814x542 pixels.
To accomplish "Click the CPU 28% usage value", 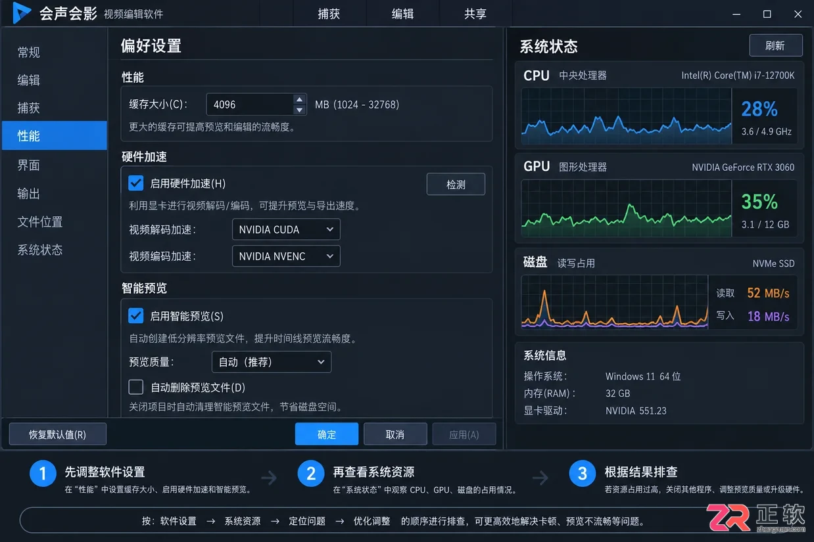I will click(x=759, y=109).
